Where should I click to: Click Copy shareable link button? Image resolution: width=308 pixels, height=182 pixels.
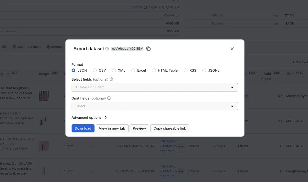tap(170, 128)
